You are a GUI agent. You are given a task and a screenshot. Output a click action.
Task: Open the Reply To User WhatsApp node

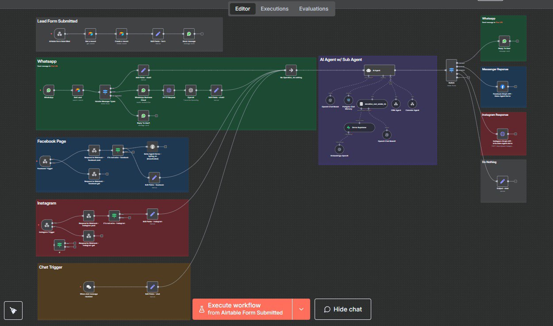[x=504, y=41]
